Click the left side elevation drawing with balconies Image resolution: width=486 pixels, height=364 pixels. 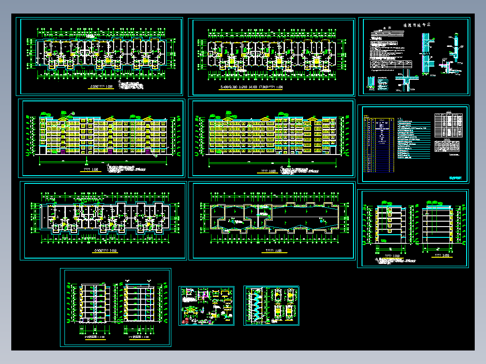[x=391, y=225]
